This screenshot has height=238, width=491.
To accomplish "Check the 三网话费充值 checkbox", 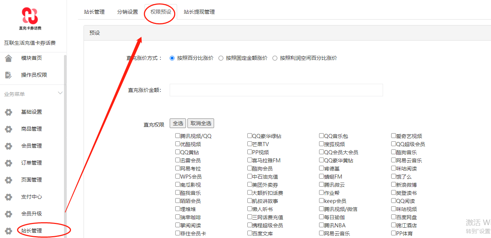I will 250,217.
